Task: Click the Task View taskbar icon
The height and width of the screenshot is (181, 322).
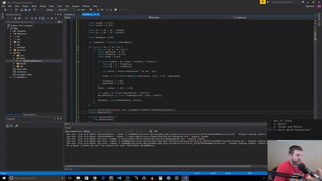Action: point(70,178)
